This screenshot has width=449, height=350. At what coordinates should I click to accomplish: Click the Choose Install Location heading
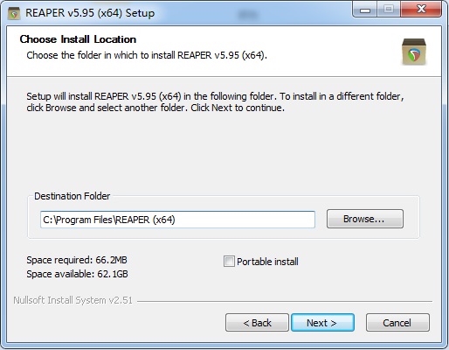tap(78, 39)
